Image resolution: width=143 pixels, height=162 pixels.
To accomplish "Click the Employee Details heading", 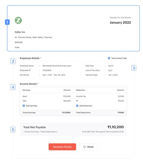I will 30,58.
